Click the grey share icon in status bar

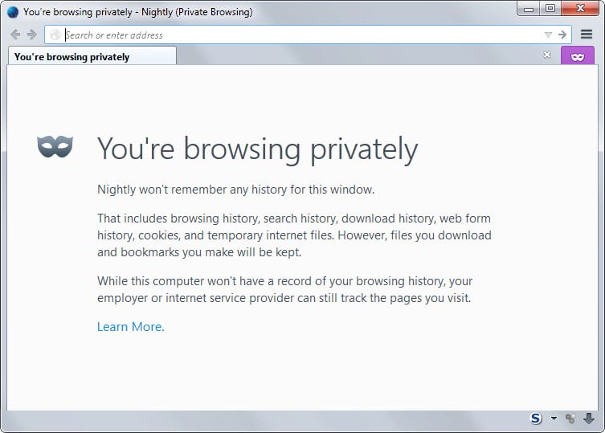pyautogui.click(x=570, y=419)
